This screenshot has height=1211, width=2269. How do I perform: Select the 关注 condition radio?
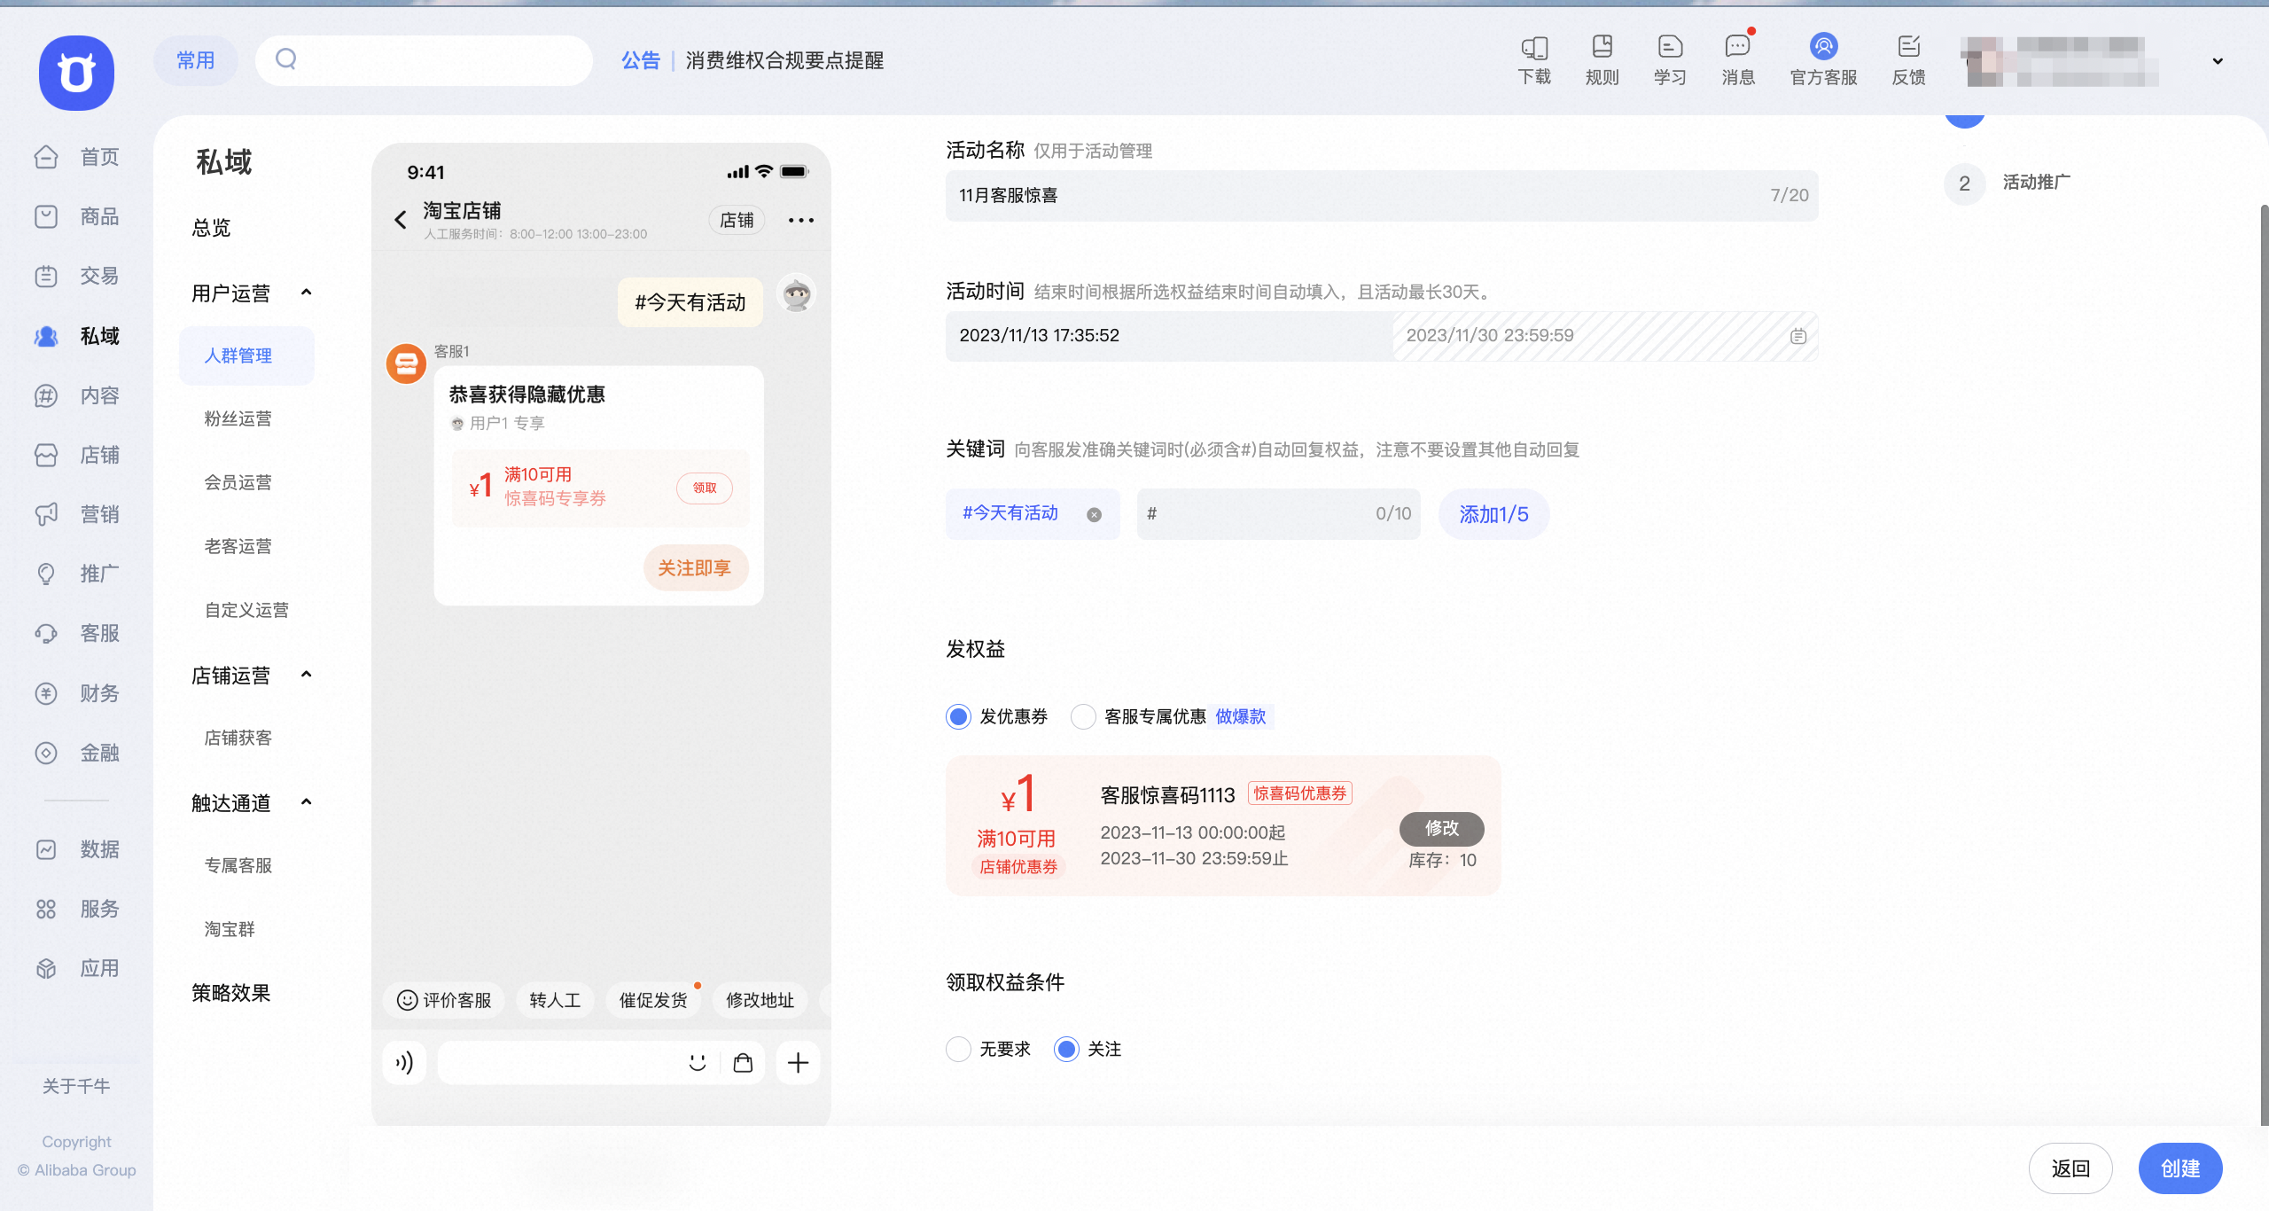pos(1066,1049)
